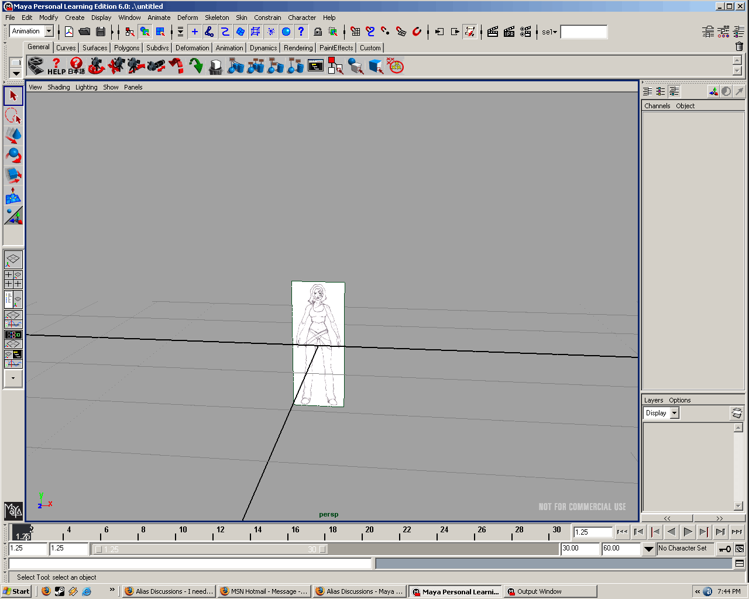This screenshot has height=599, width=749.
Task: Toggle select by object type mode
Action: (x=145, y=32)
